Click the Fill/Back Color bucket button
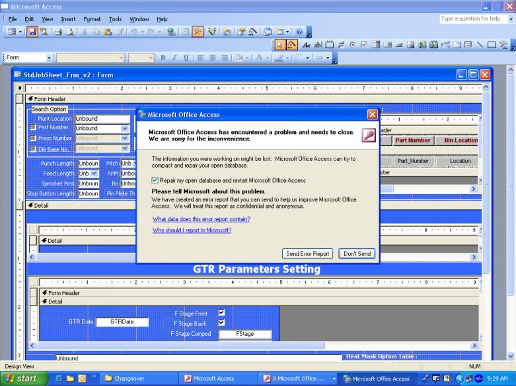Screen dimensions: 516x386 click(239, 58)
